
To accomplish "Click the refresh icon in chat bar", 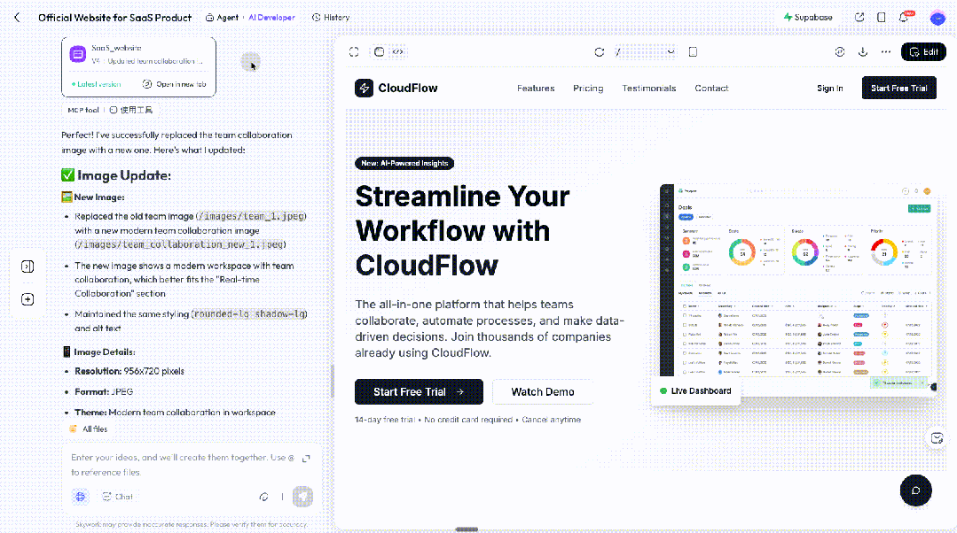I will (x=263, y=497).
